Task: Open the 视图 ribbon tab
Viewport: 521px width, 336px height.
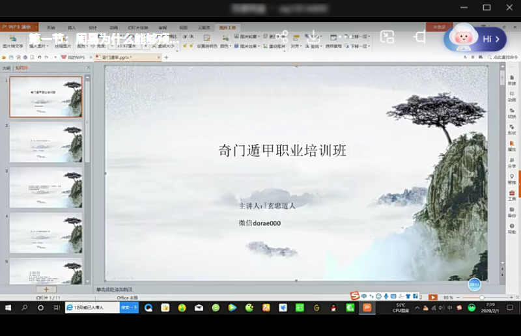Action: click(x=183, y=27)
